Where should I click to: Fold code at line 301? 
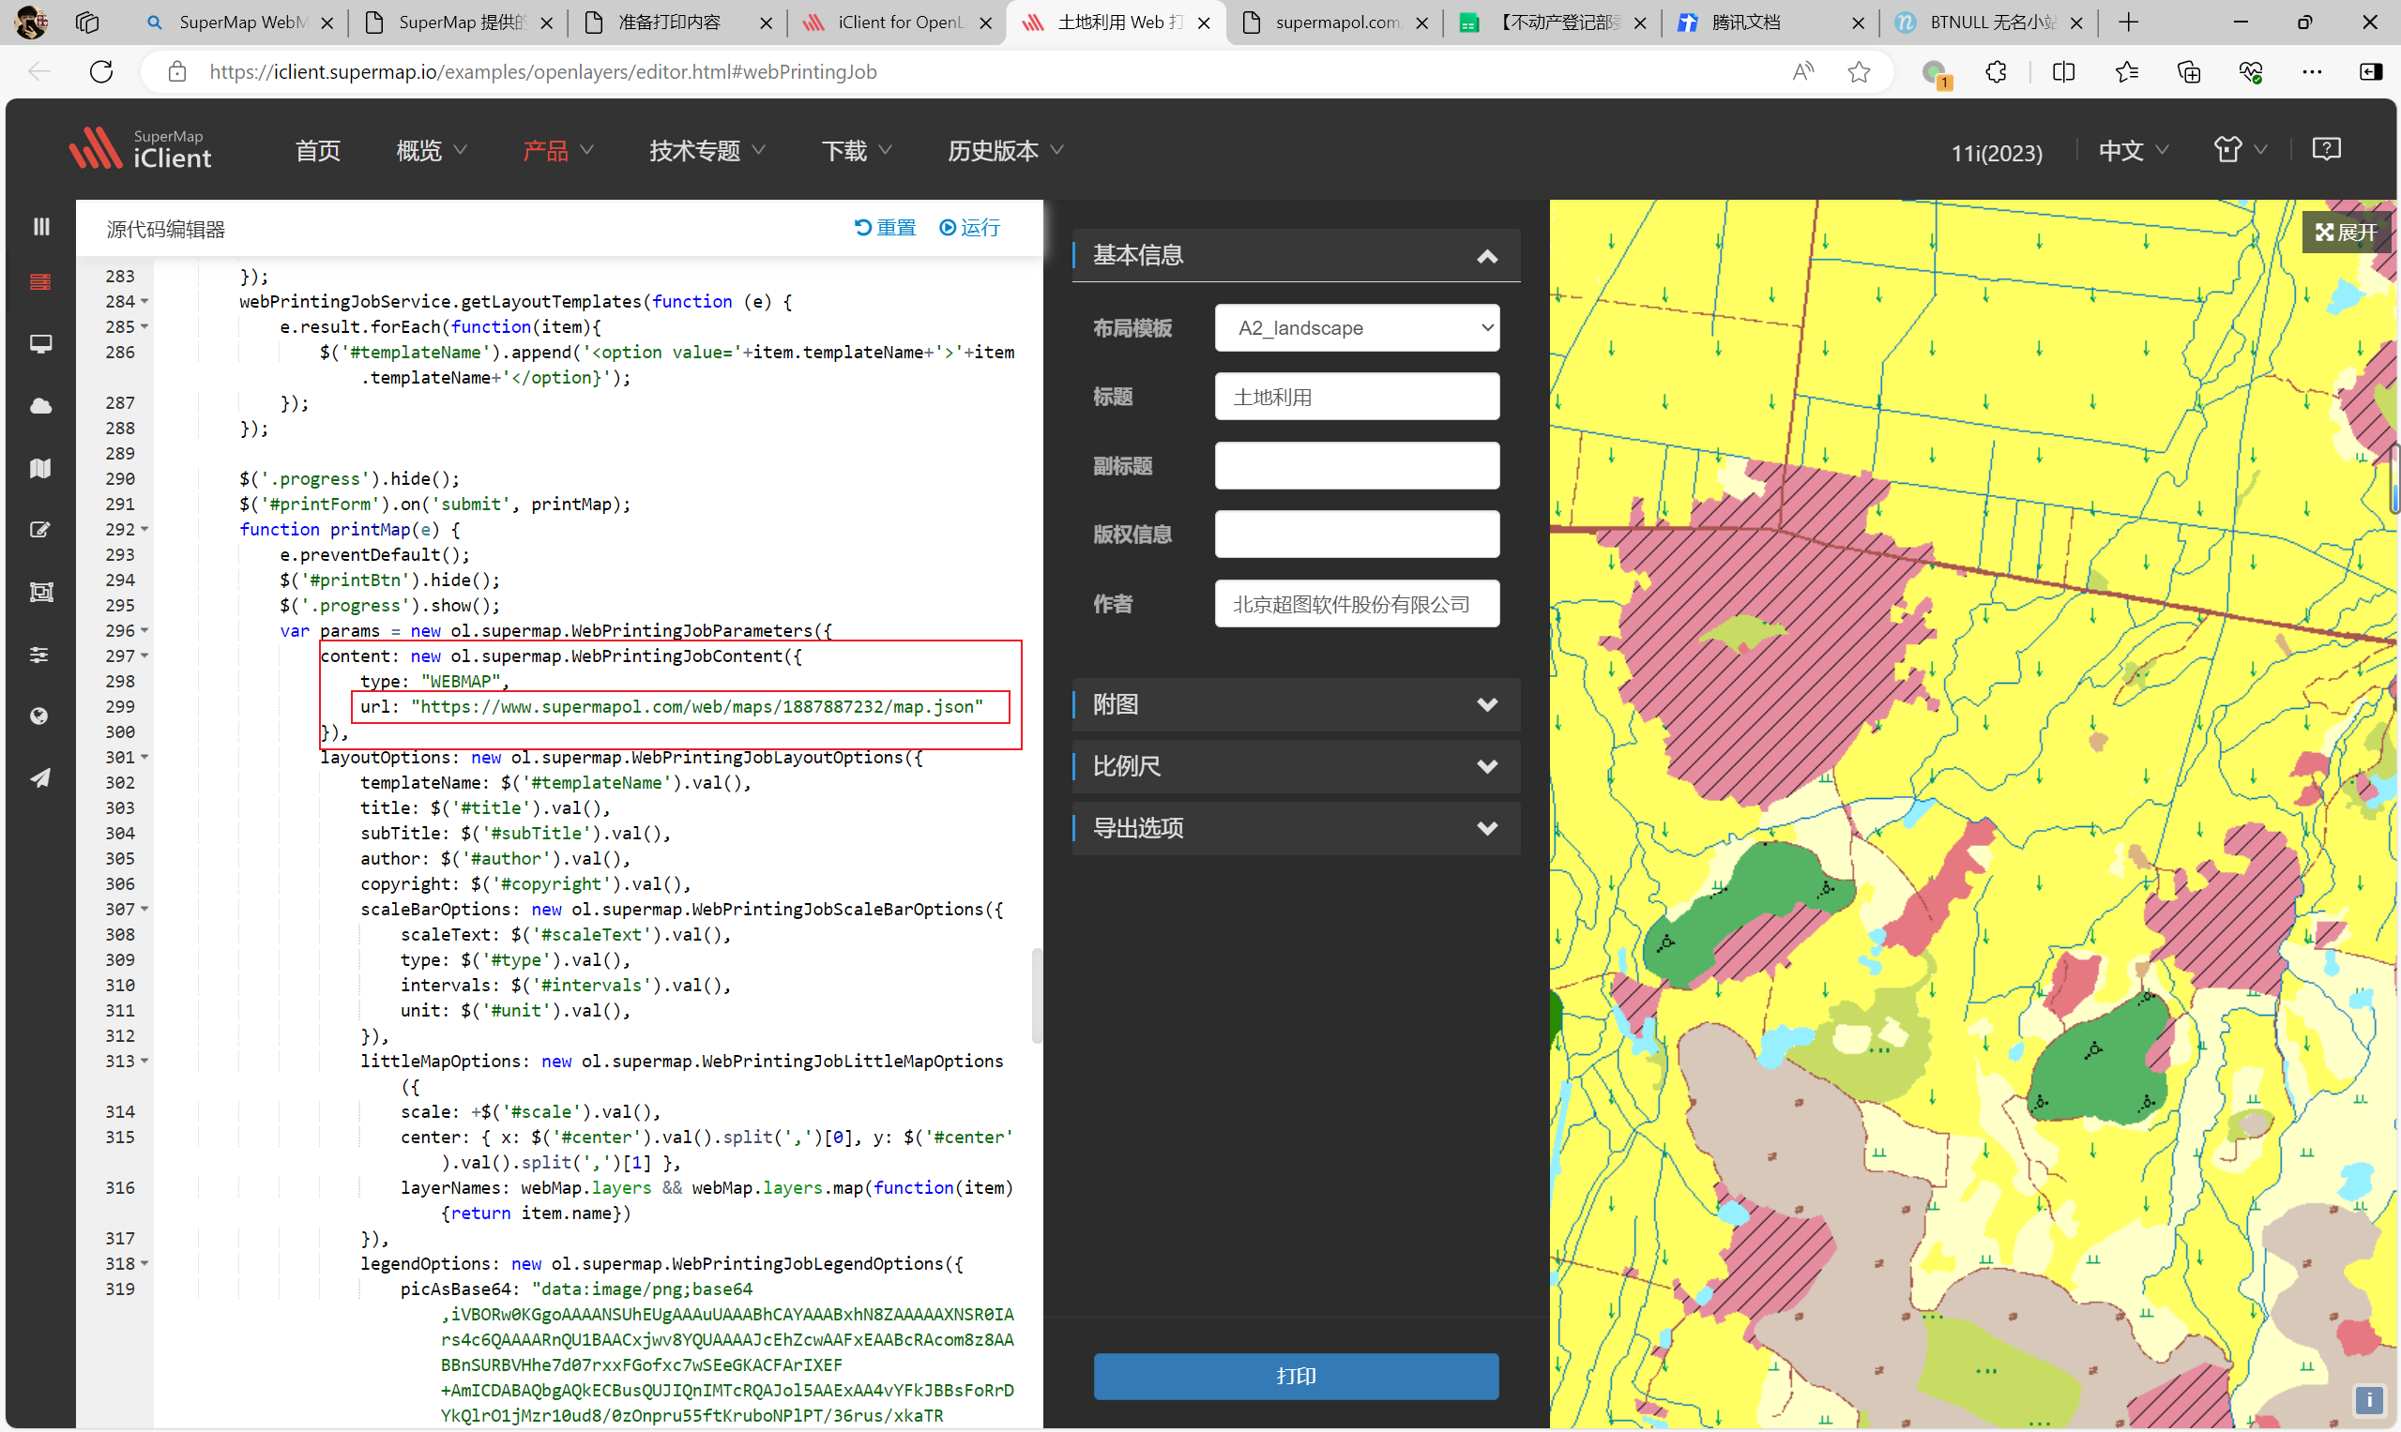click(x=144, y=758)
